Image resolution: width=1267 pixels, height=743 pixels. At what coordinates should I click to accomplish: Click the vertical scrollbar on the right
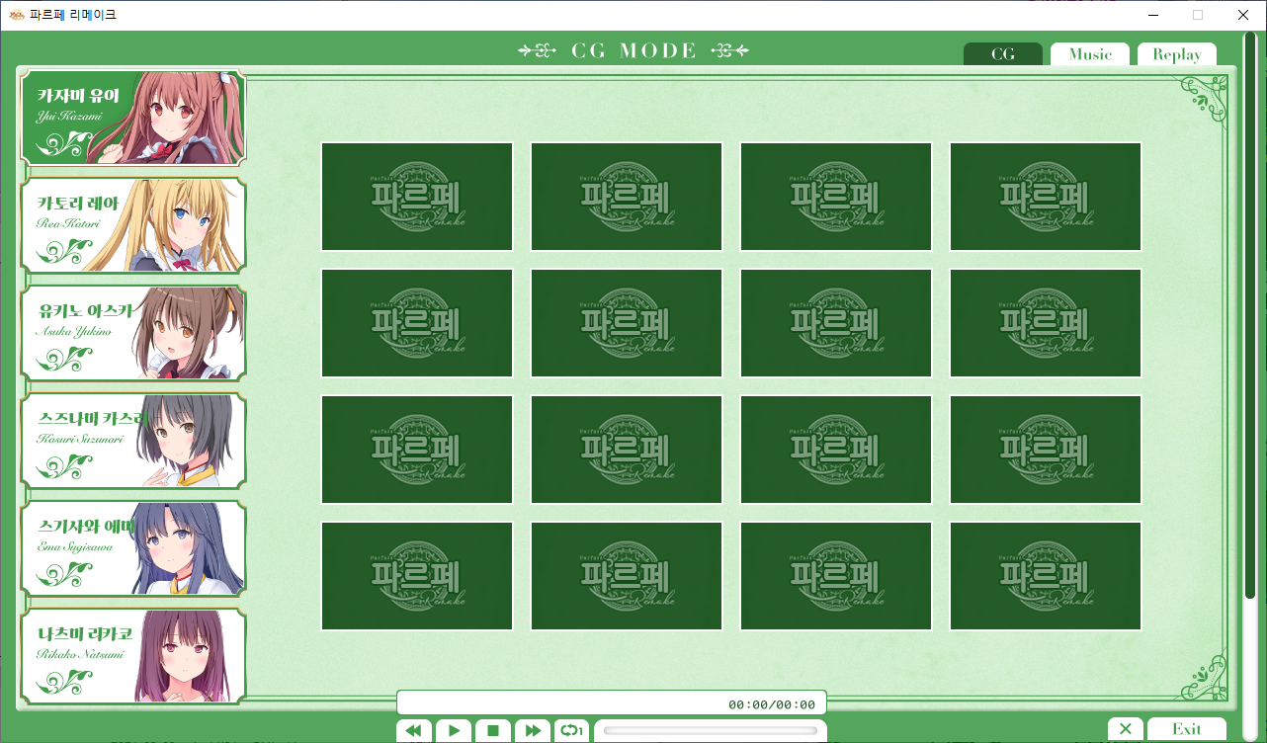point(1249,314)
